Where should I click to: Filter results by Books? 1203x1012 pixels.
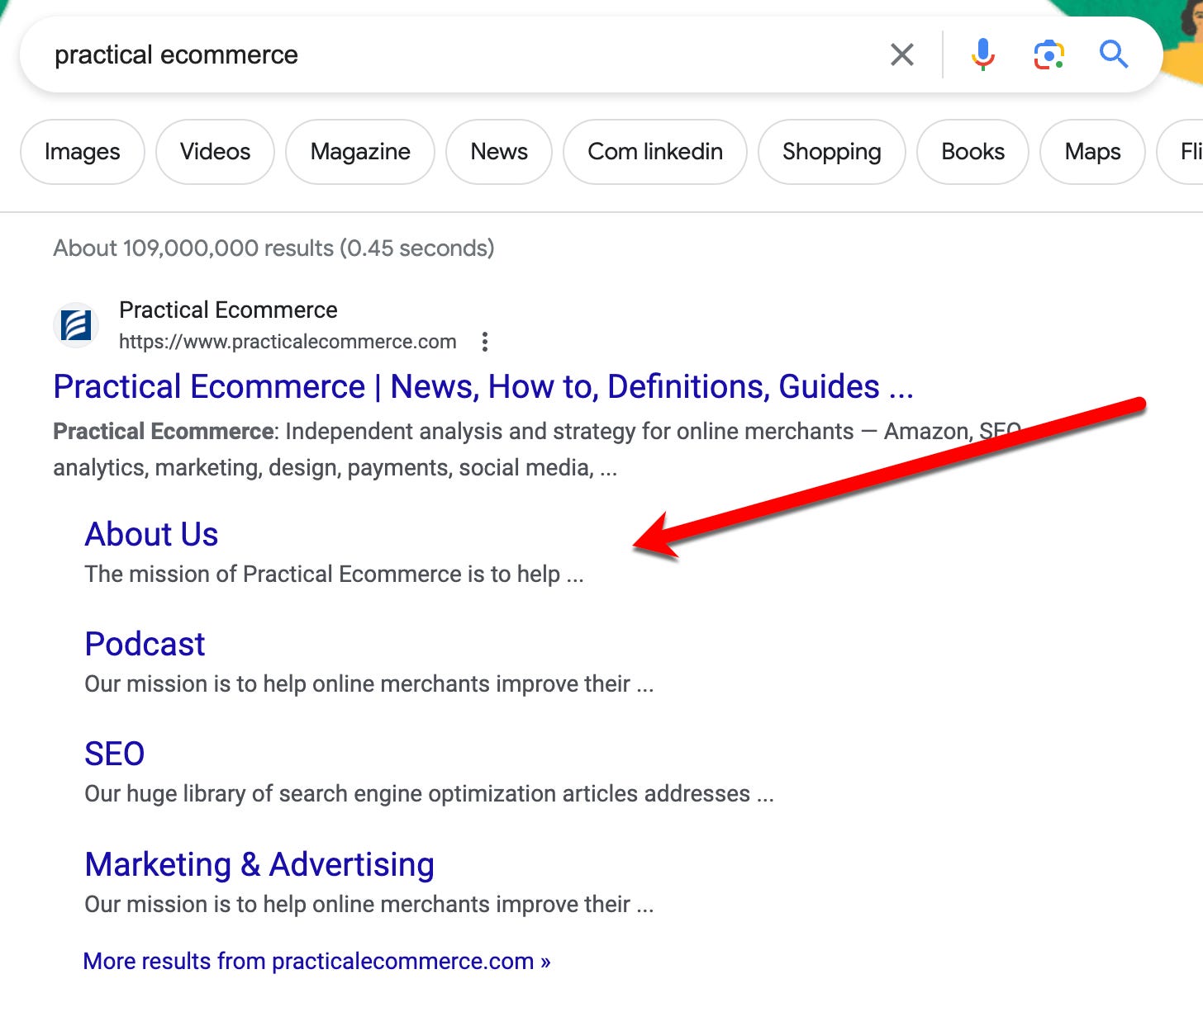coord(973,152)
